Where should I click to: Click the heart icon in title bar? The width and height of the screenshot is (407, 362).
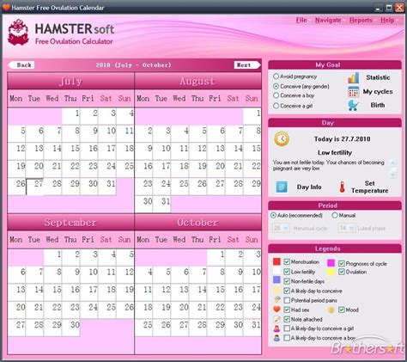6,7
